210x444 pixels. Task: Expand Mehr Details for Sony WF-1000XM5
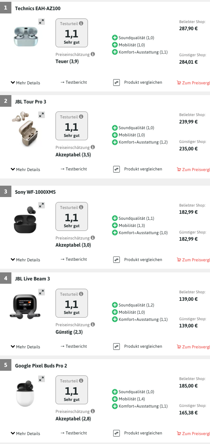25,260
